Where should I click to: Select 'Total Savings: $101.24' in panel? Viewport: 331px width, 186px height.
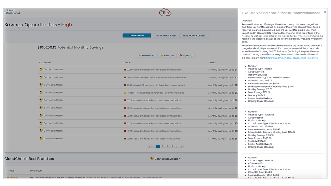coord(259,92)
